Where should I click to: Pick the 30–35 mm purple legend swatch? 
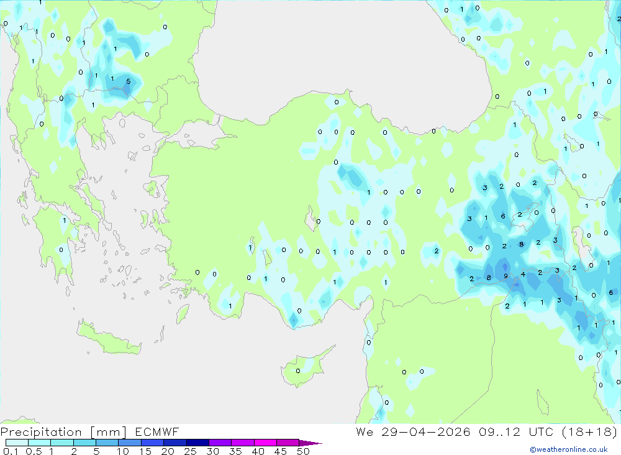220,443
